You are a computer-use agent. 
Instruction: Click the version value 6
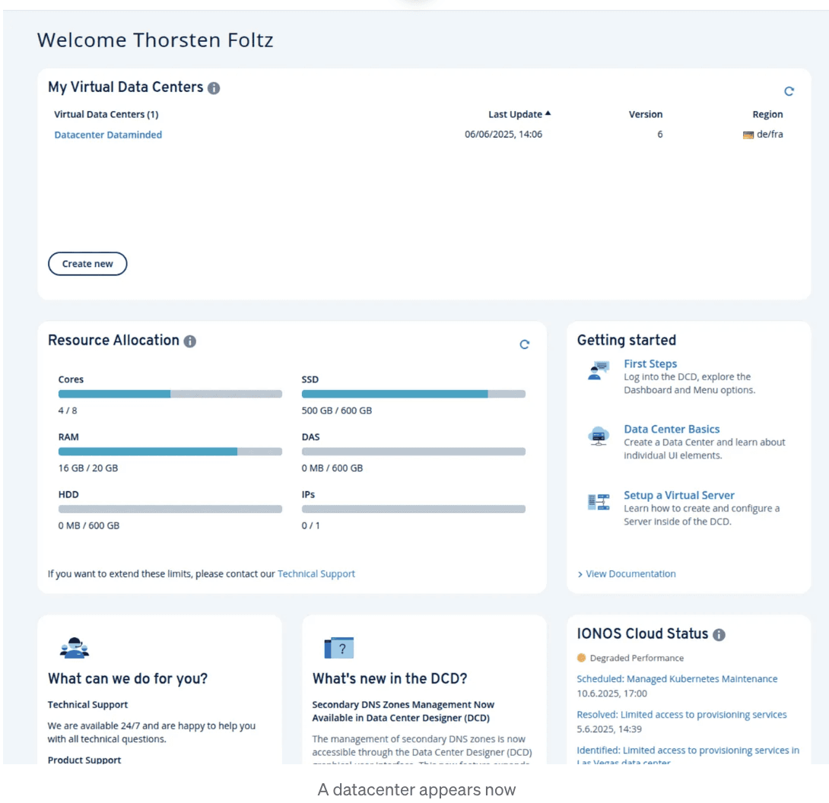[x=660, y=135]
